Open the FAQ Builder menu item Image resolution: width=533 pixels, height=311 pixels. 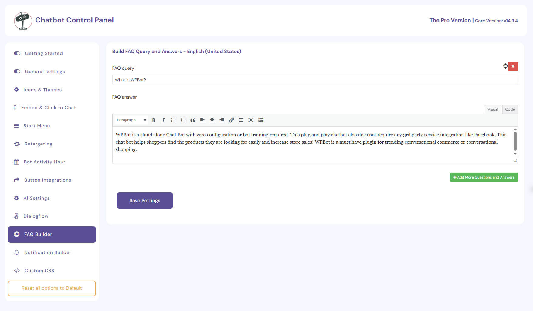[x=38, y=234]
